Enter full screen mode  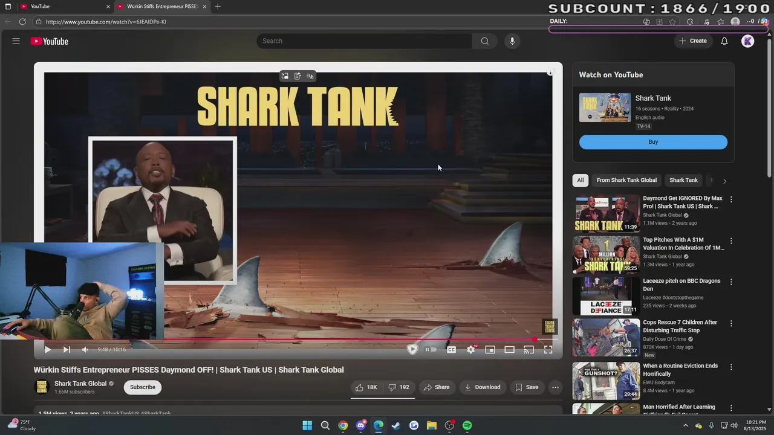click(548, 349)
